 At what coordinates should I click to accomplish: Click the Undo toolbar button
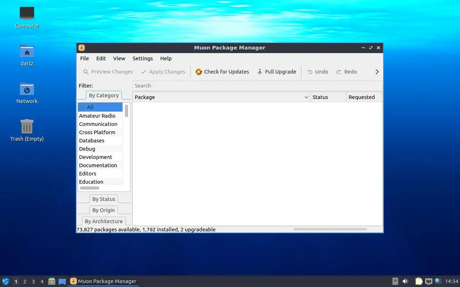tap(318, 72)
